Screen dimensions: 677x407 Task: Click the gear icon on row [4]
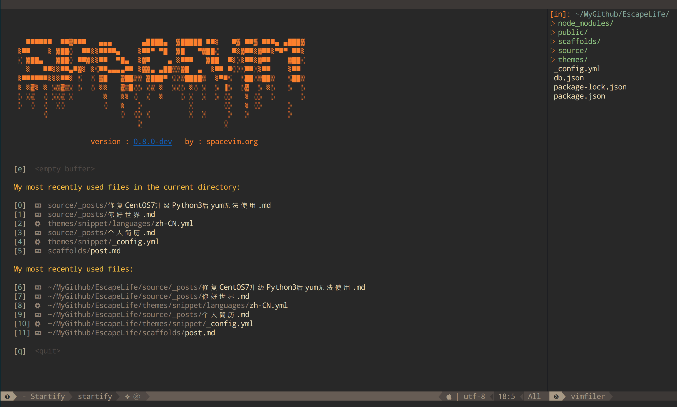click(x=38, y=242)
